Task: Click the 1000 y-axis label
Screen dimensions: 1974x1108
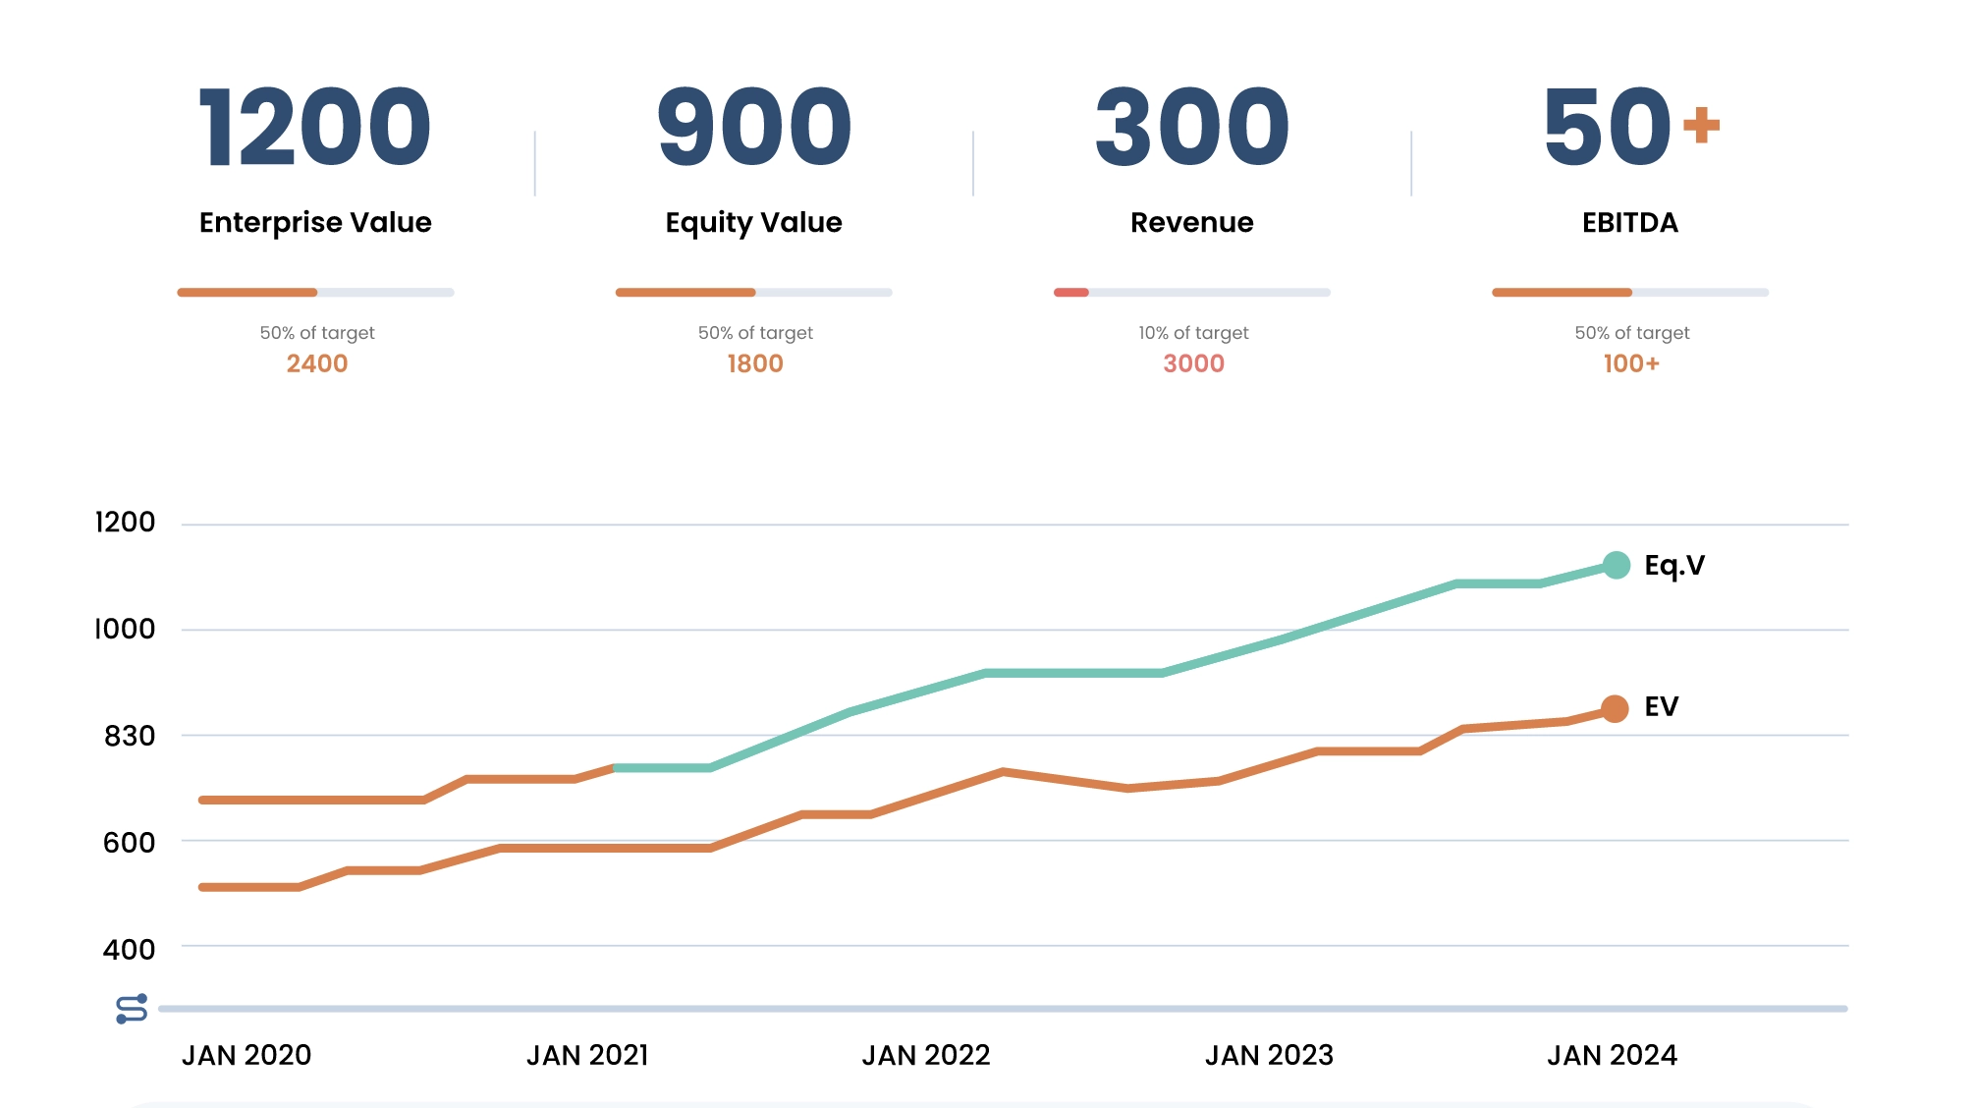Action: (125, 629)
